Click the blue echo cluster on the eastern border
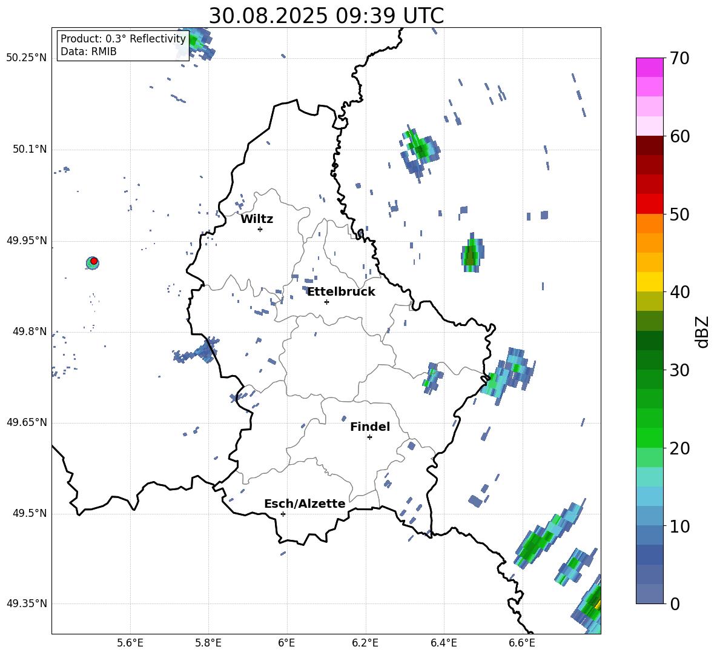This screenshot has height=655, width=717. (509, 375)
